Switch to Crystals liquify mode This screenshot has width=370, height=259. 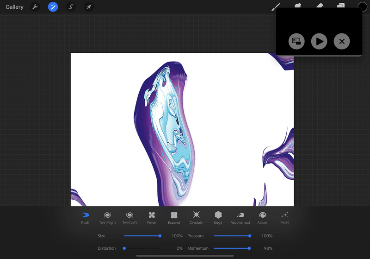196,217
